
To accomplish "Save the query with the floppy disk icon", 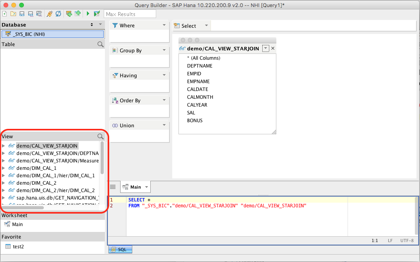I will pos(22,14).
